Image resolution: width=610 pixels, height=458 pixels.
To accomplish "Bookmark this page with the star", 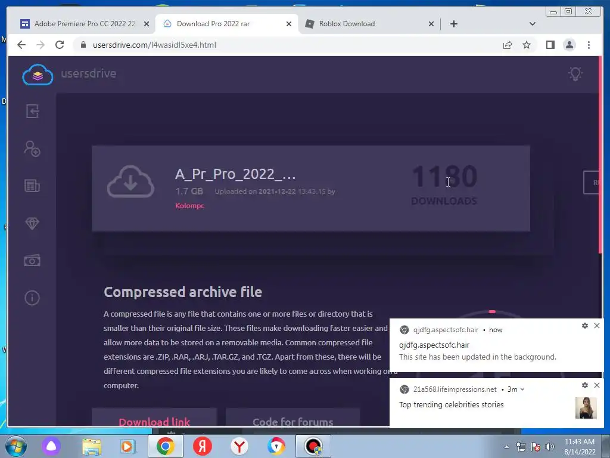I will [x=527, y=45].
